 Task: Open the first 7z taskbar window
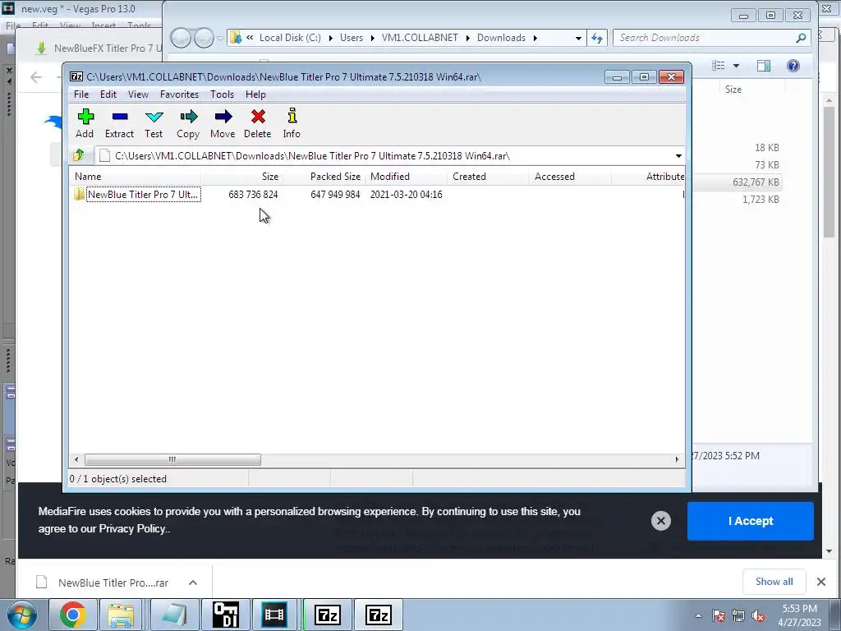[x=327, y=615]
